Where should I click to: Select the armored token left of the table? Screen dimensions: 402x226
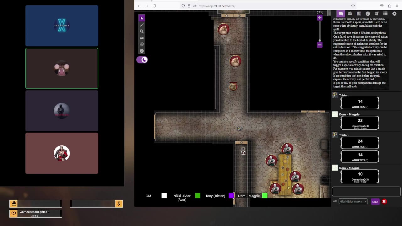click(271, 161)
